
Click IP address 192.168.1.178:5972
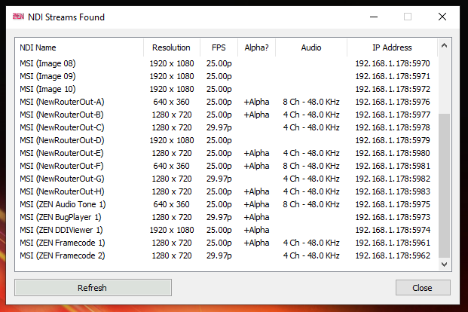pyautogui.click(x=393, y=89)
